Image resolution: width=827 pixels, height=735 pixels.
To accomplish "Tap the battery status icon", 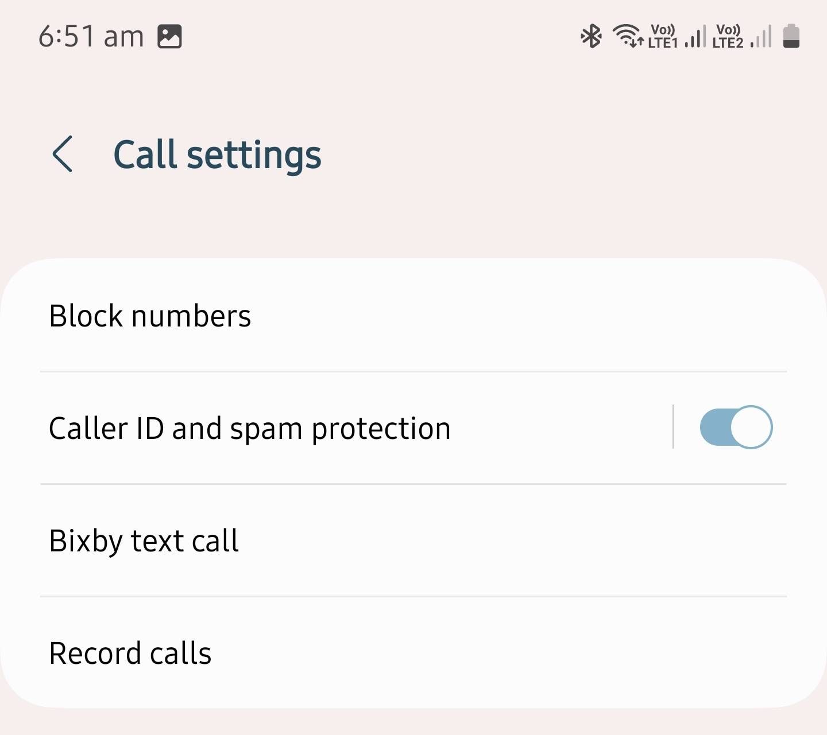I will [793, 36].
